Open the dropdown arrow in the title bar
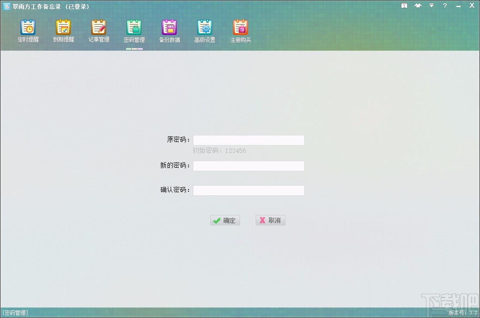Viewport: 480px width, 318px height. click(431, 6)
